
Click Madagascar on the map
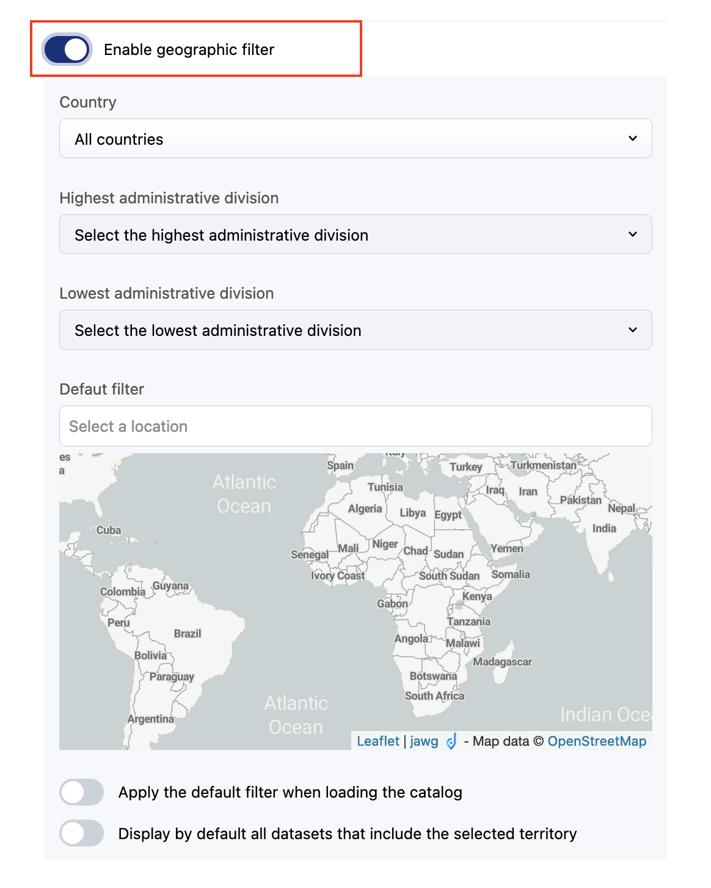(x=502, y=662)
